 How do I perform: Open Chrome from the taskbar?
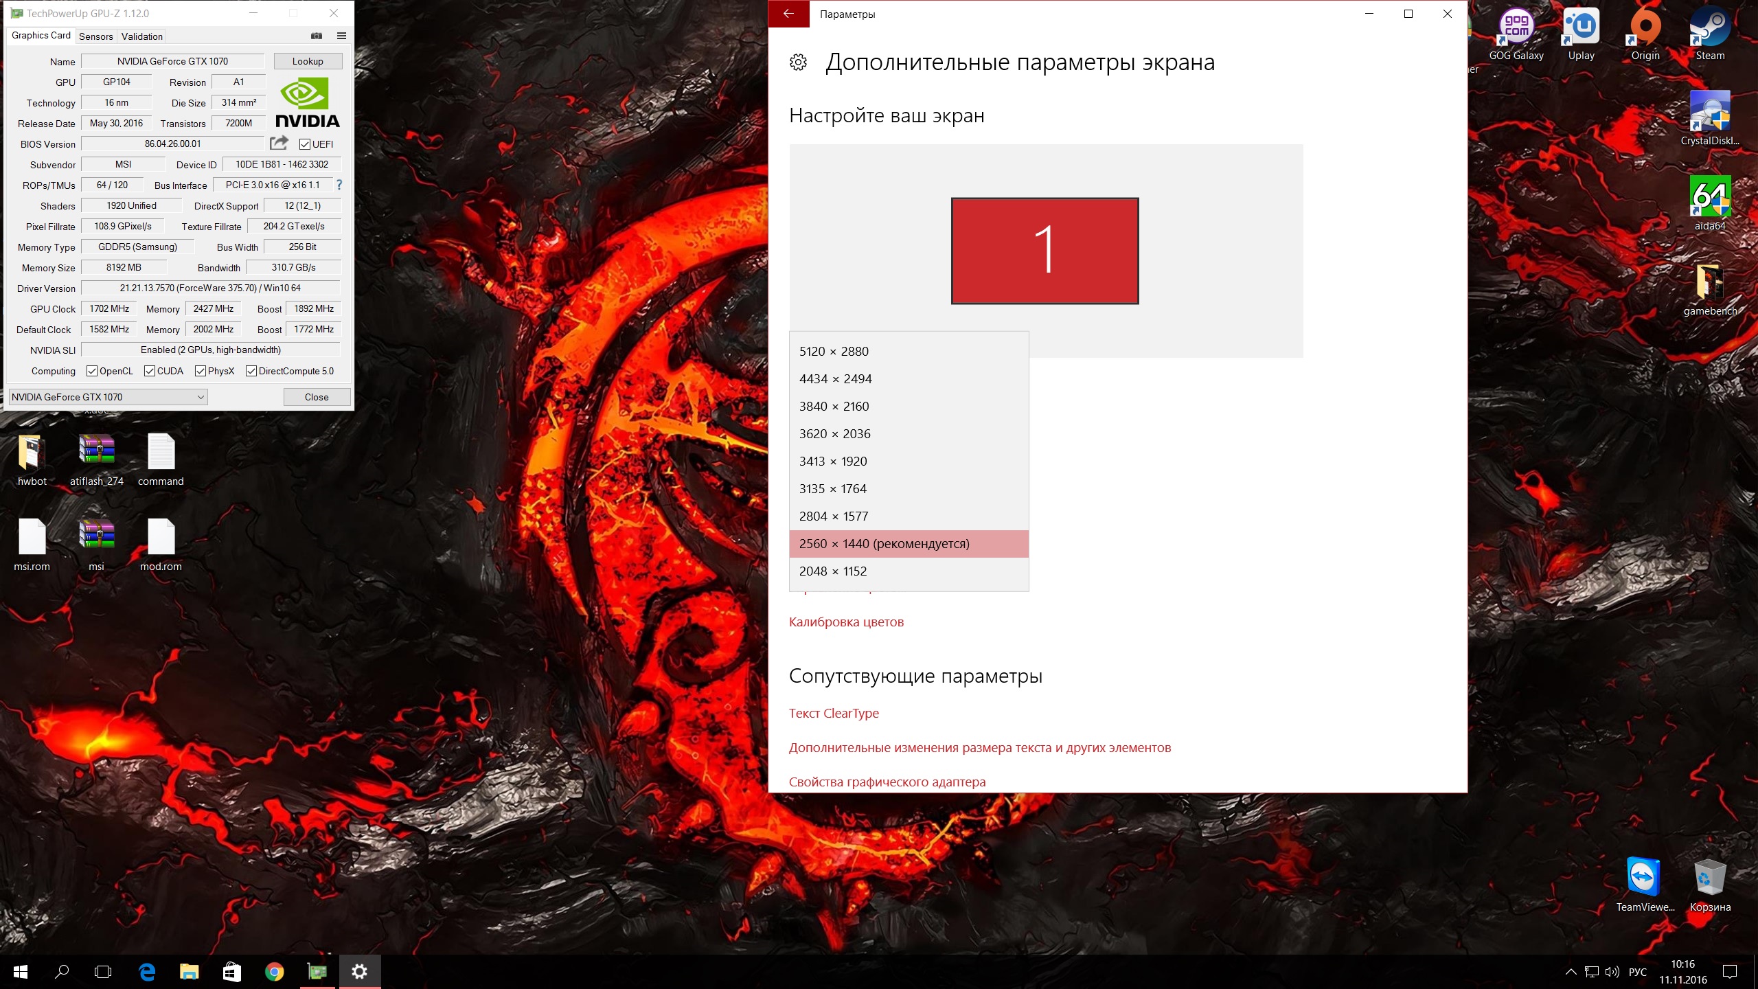pos(274,971)
